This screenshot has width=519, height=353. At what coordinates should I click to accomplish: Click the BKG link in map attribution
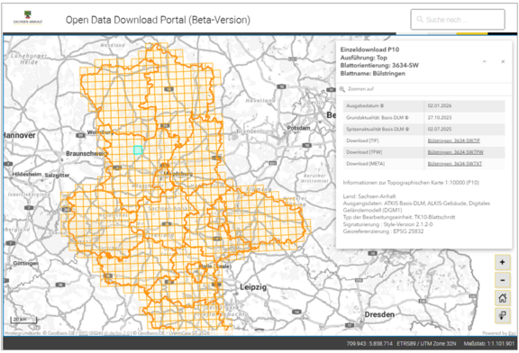coord(83,333)
